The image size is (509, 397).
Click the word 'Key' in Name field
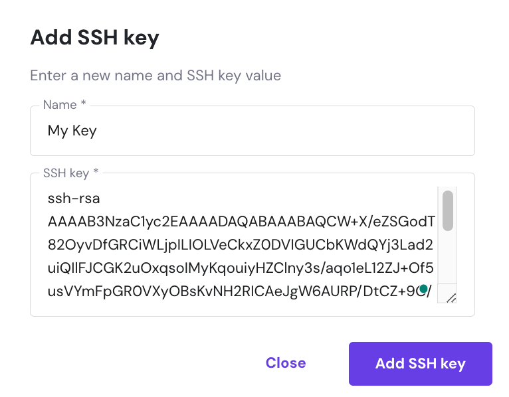tap(83, 131)
